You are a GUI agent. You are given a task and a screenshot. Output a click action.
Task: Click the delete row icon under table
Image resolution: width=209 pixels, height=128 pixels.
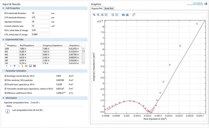tap(18, 66)
